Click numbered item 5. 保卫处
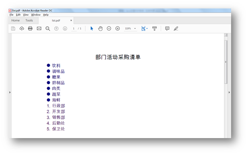 point(56,129)
